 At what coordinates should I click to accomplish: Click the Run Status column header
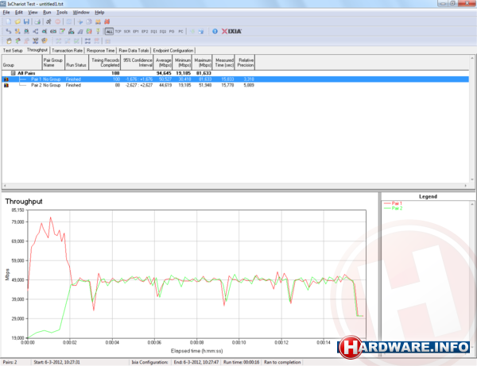click(x=76, y=64)
